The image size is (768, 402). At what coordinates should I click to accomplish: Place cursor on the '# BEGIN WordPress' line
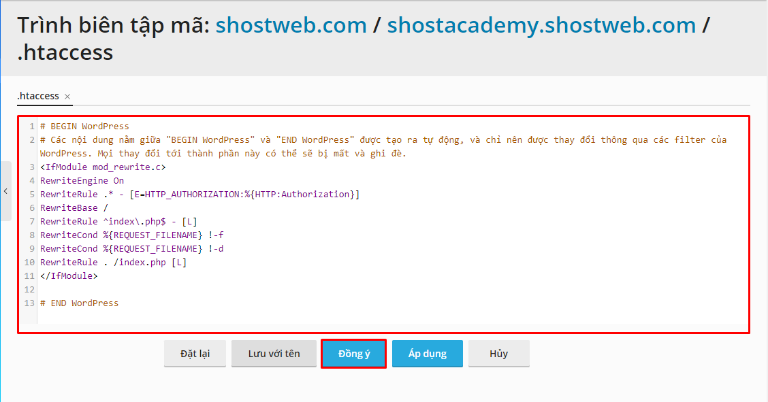pyautogui.click(x=84, y=126)
